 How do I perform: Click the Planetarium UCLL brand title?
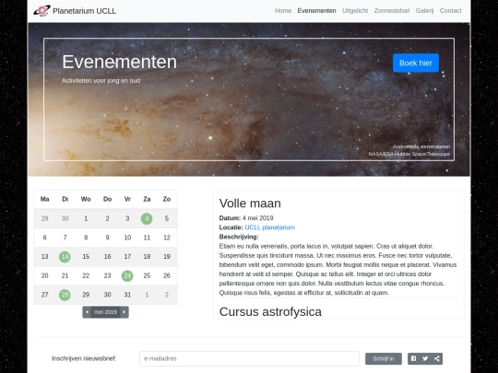click(x=84, y=11)
